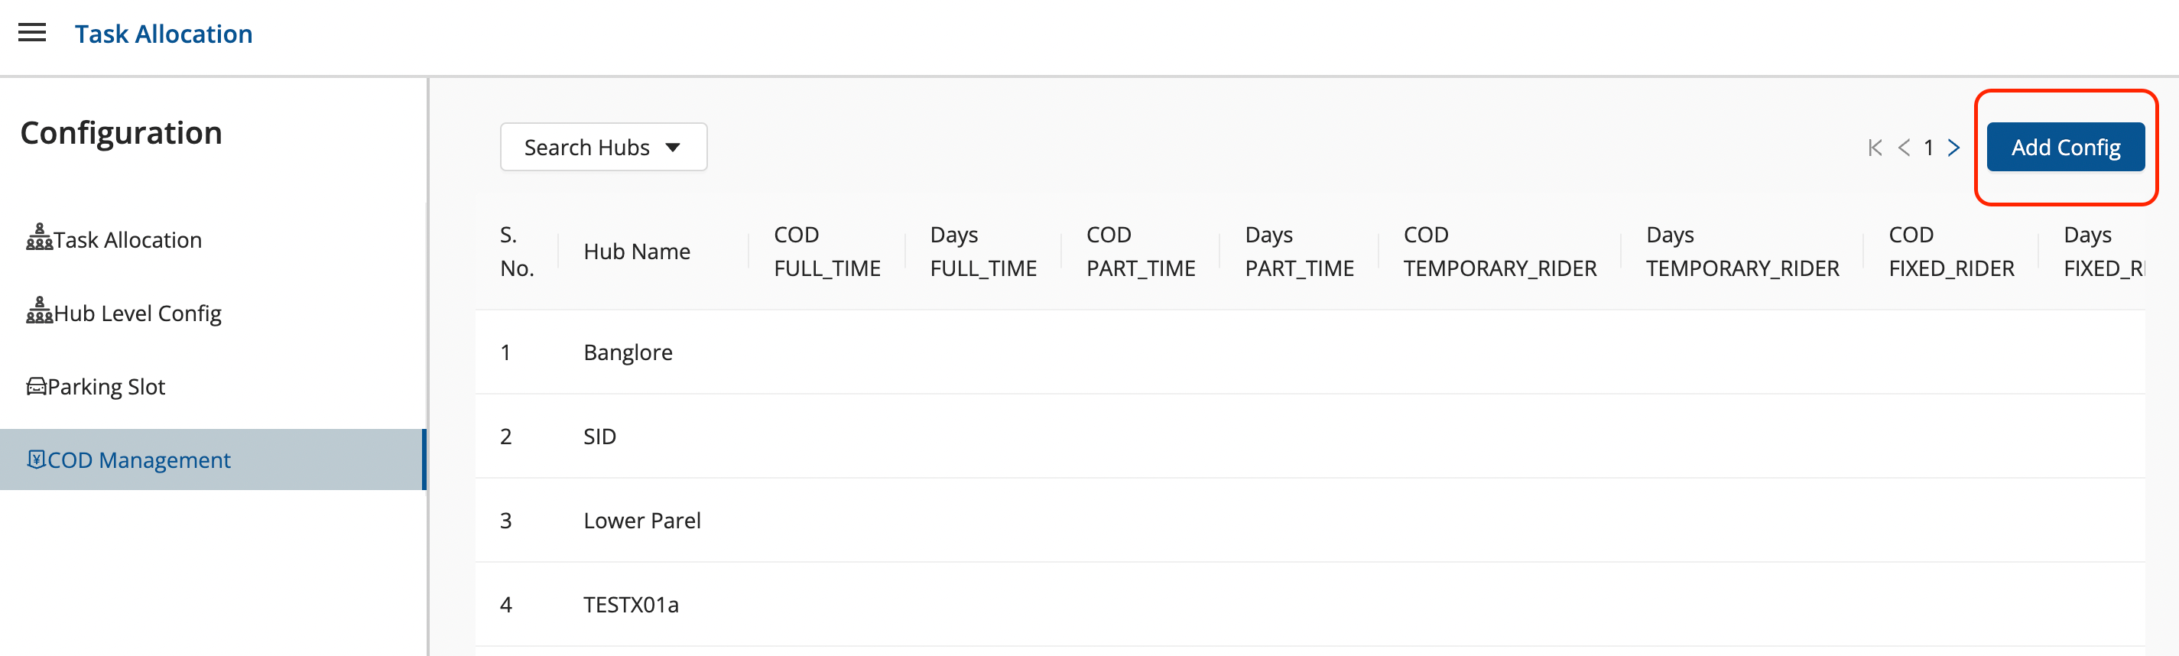Click the Search Hubs dropdown arrow
The image size is (2179, 656).
click(x=673, y=148)
